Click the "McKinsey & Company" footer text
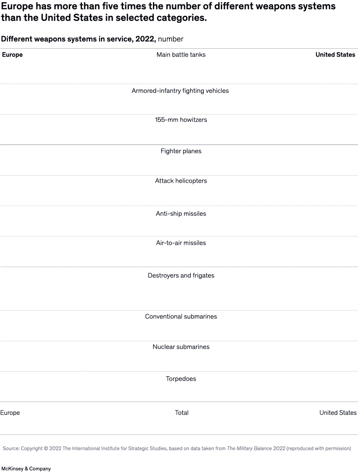Screen dimensions: 358x473 click(25, 469)
